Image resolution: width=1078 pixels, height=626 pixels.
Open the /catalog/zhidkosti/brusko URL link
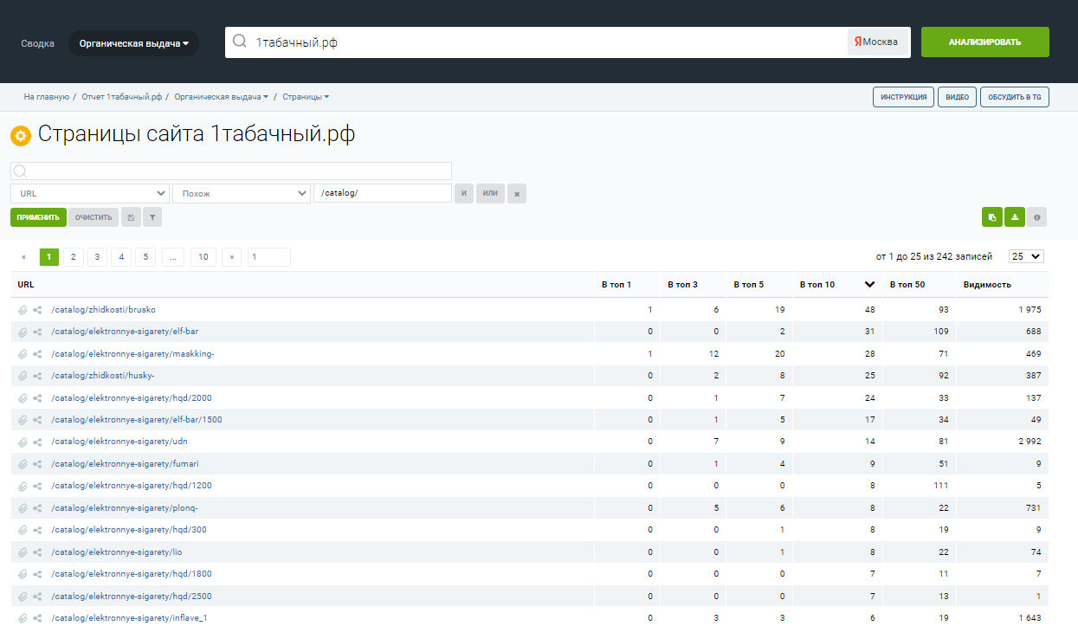103,310
